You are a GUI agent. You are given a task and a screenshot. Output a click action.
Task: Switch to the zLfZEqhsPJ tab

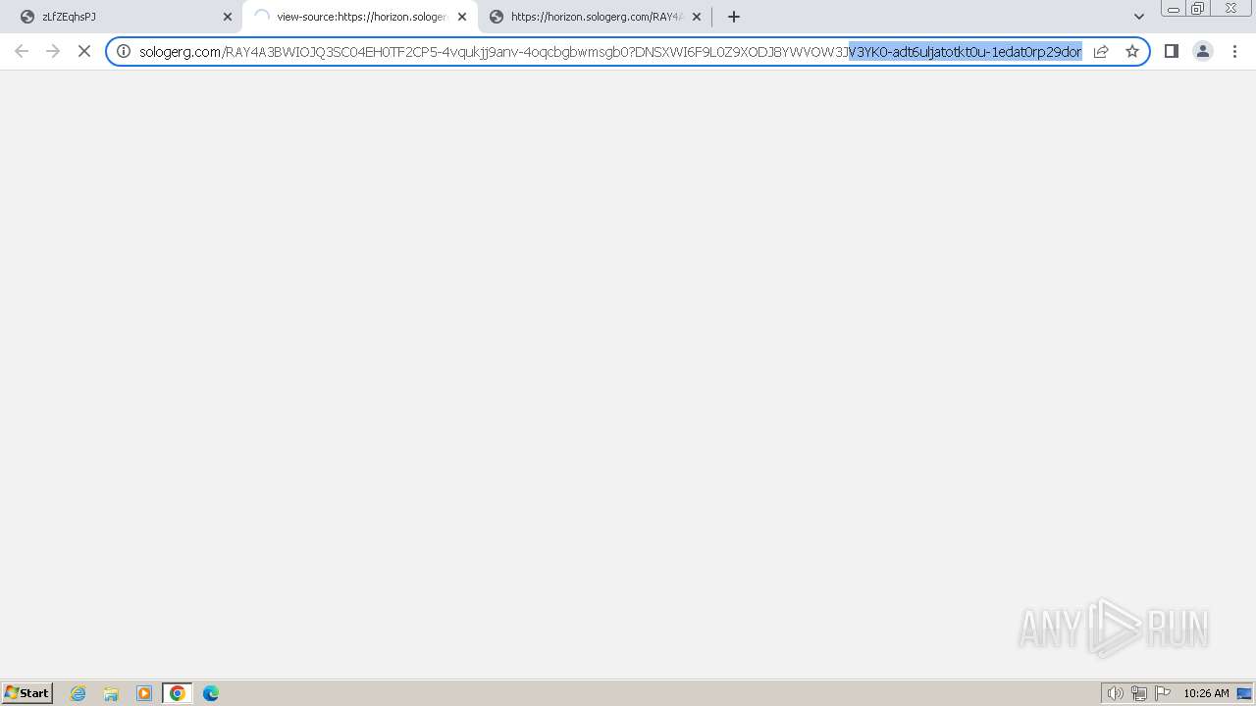[123, 17]
